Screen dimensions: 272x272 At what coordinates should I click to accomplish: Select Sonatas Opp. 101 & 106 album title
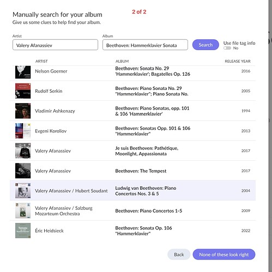point(153,131)
